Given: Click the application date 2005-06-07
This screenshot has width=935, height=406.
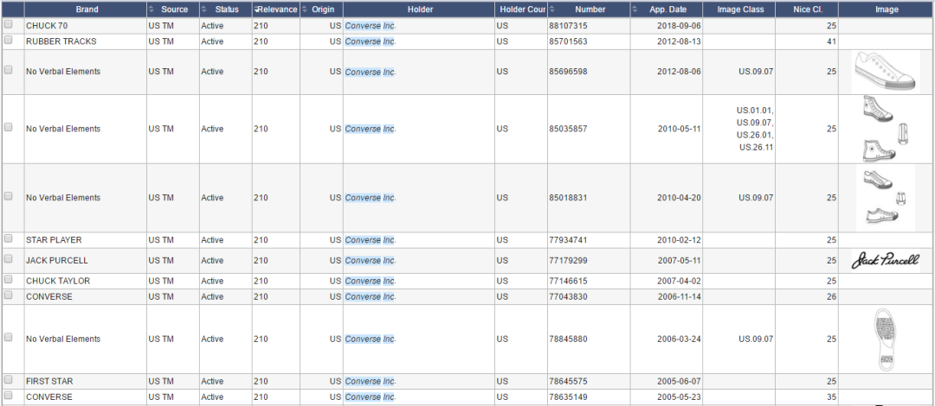Looking at the screenshot, I should (x=679, y=381).
